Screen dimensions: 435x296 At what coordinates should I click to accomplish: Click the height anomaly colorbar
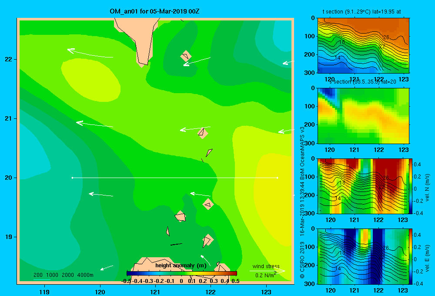pyautogui.click(x=182, y=273)
